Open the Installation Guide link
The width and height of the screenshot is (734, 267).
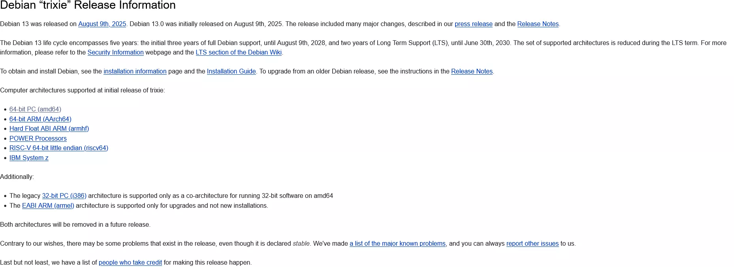coord(231,71)
